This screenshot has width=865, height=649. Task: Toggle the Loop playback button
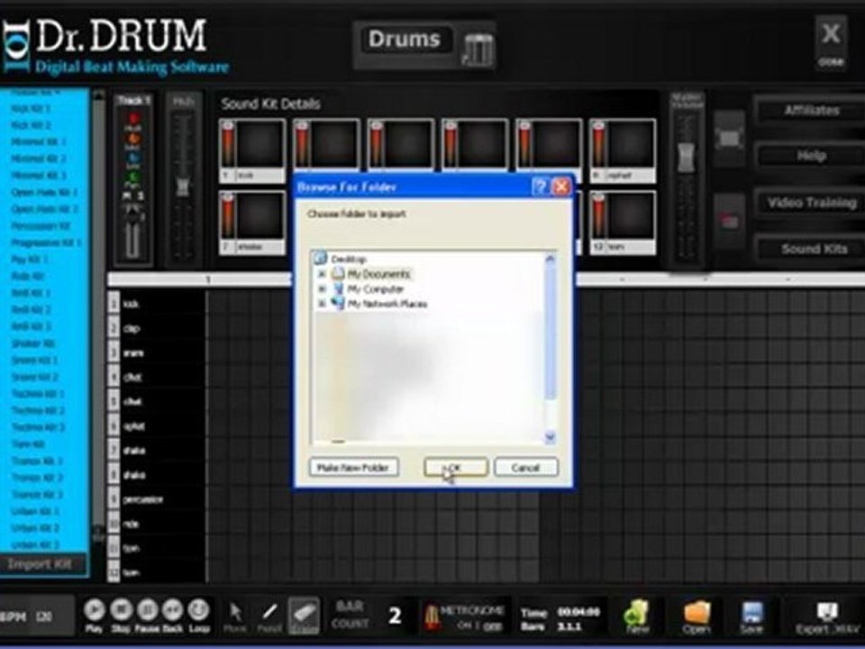coord(198,610)
